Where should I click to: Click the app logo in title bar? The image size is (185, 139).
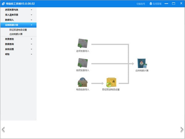point(3,4)
